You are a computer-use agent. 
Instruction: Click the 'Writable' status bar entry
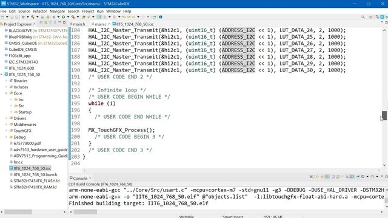[x=187, y=217]
